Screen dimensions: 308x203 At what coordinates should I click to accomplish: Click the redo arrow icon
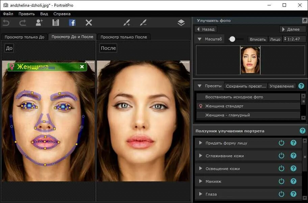(23, 23)
